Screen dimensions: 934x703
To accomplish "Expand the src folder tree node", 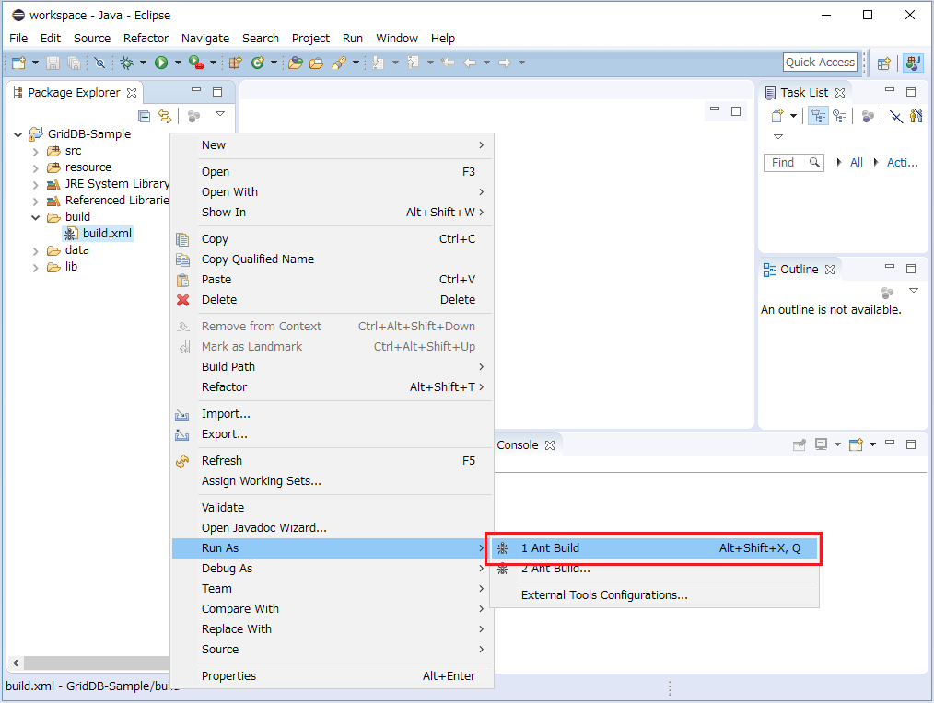I will 36,151.
